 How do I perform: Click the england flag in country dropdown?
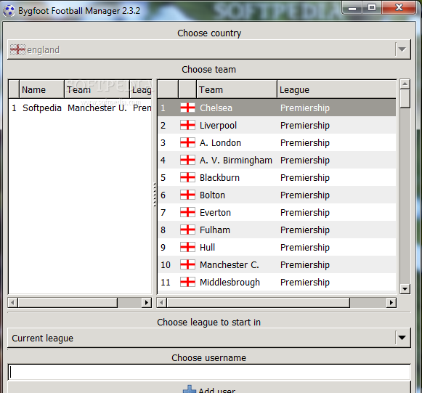(17, 49)
